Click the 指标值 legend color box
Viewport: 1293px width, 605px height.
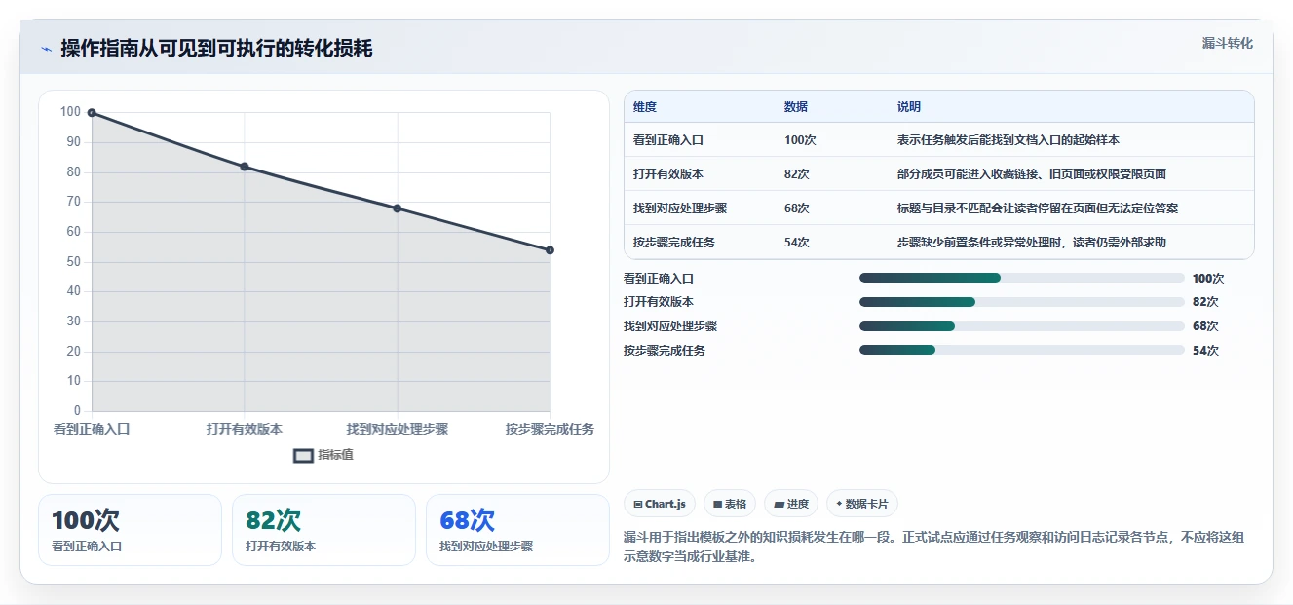coord(303,455)
